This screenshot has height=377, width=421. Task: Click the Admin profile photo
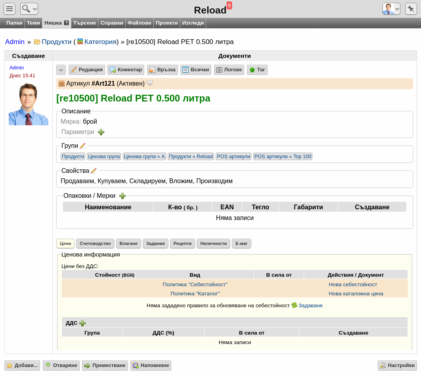[29, 104]
